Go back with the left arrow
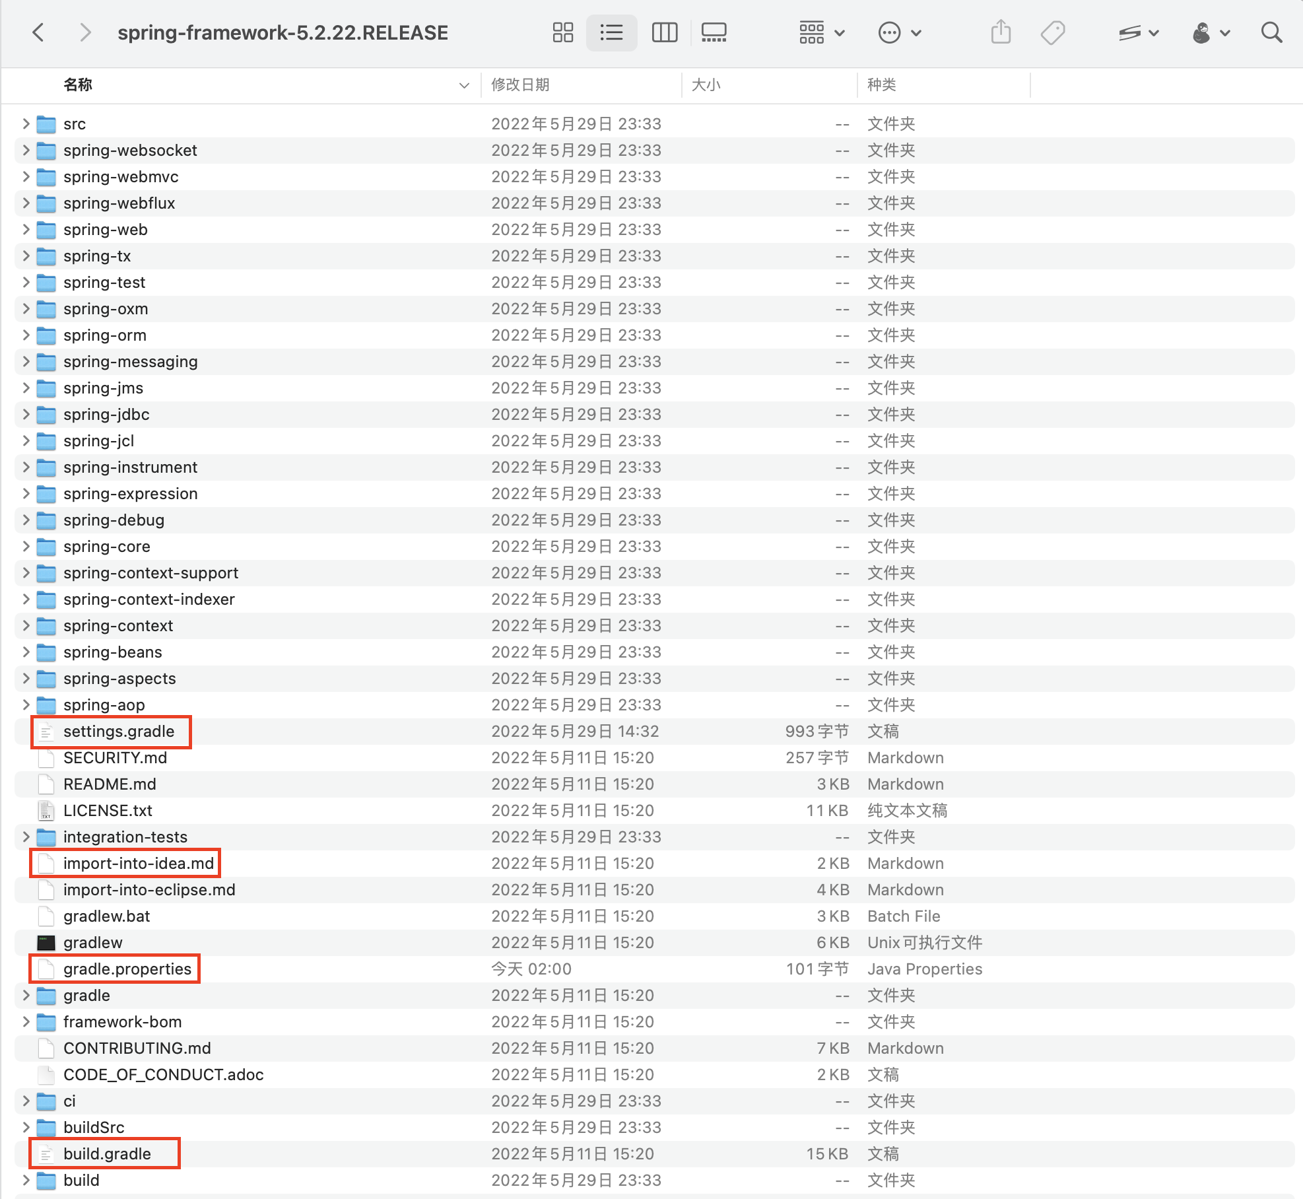 [x=38, y=32]
